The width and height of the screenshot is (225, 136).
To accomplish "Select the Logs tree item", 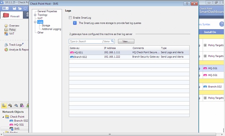I will tap(40, 22).
